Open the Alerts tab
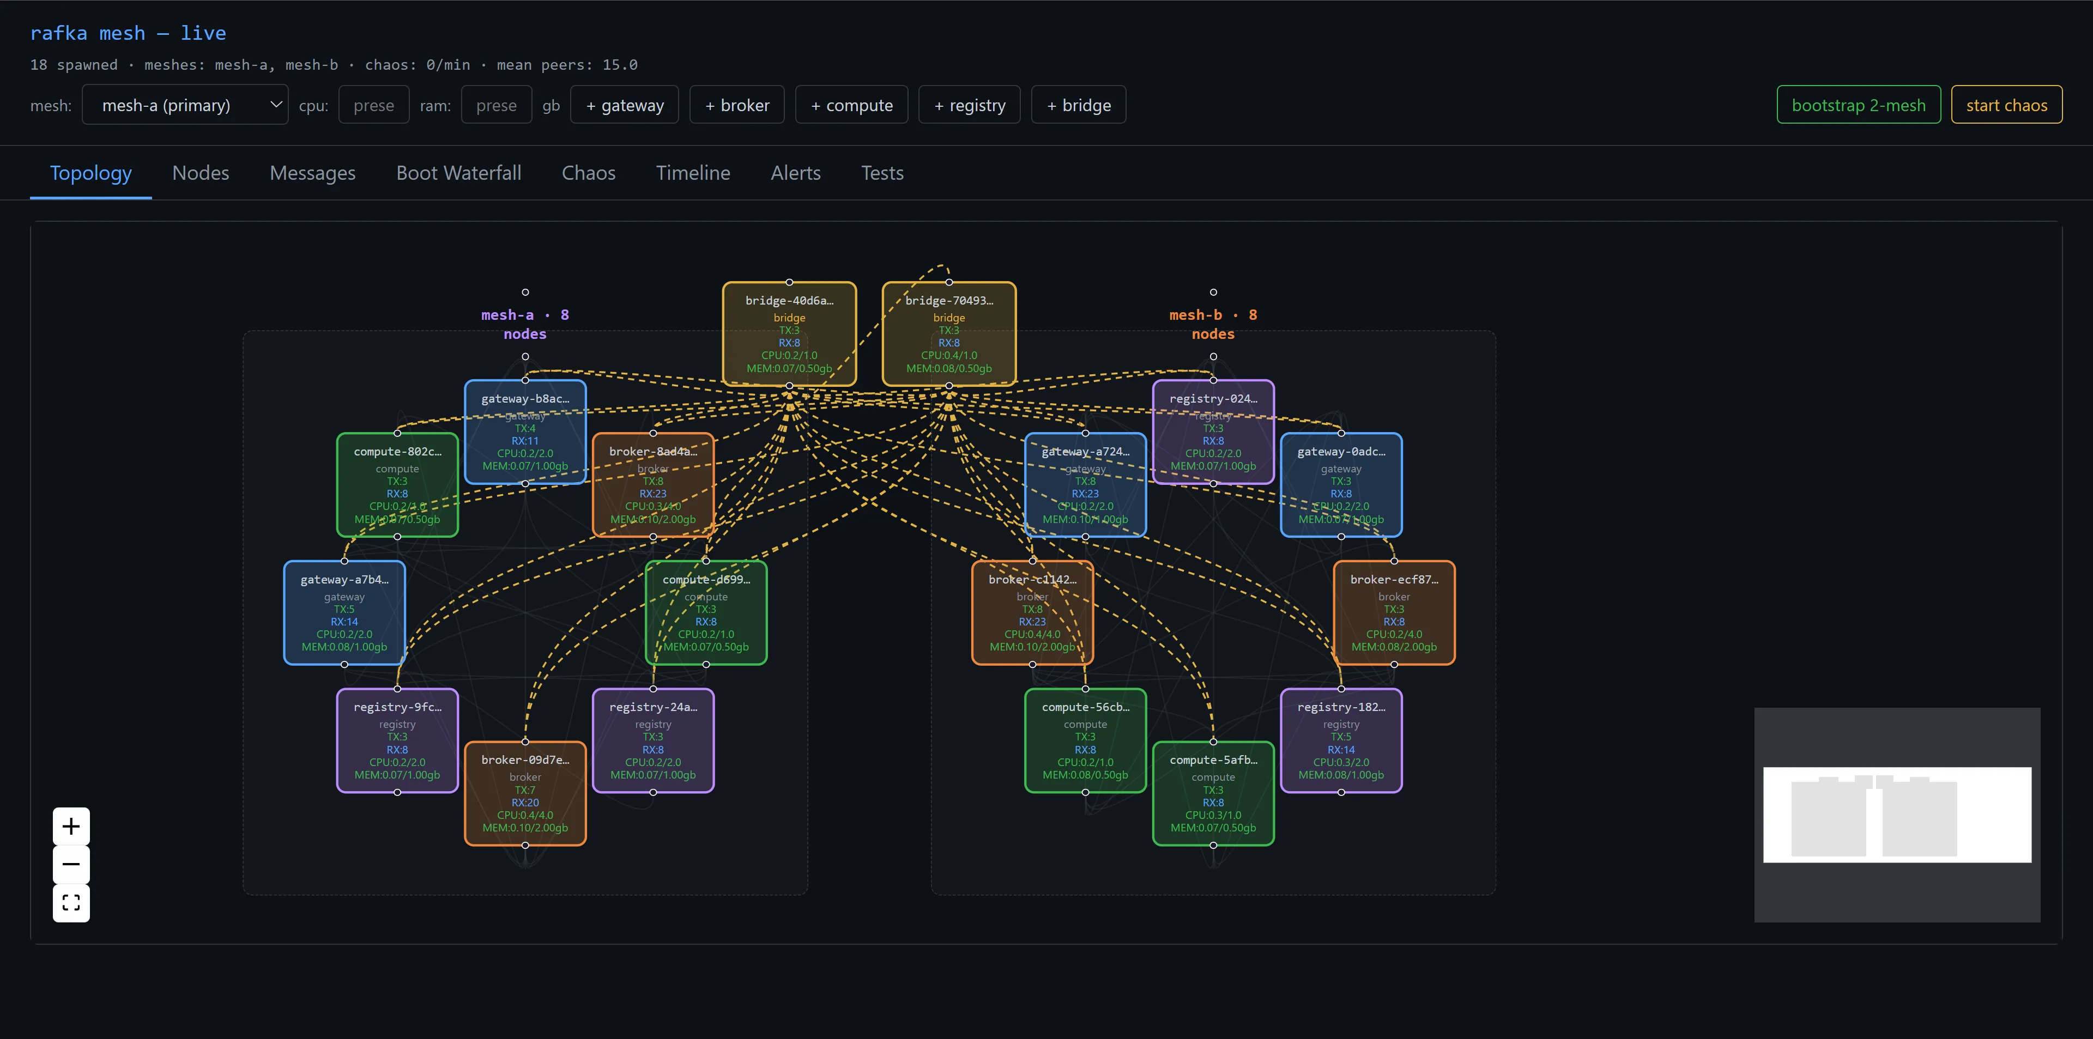The image size is (2093, 1039). tap(796, 173)
